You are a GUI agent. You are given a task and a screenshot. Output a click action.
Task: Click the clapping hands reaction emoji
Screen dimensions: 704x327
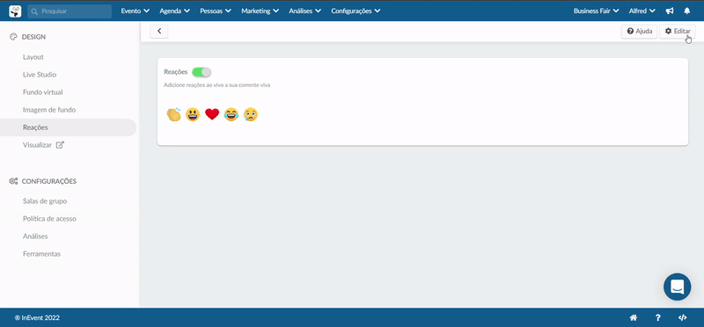pyautogui.click(x=173, y=115)
